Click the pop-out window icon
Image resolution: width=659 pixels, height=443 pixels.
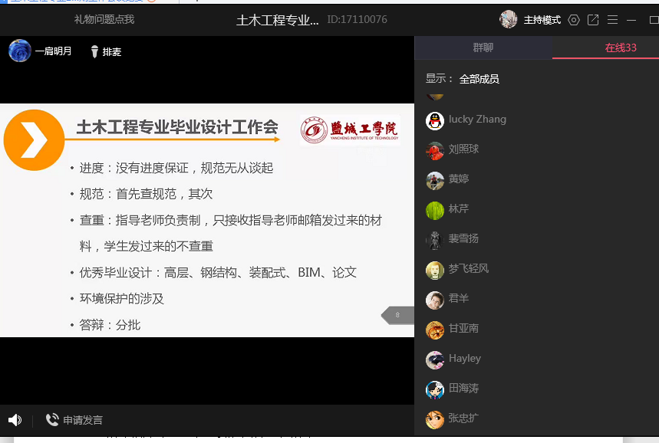pos(593,20)
